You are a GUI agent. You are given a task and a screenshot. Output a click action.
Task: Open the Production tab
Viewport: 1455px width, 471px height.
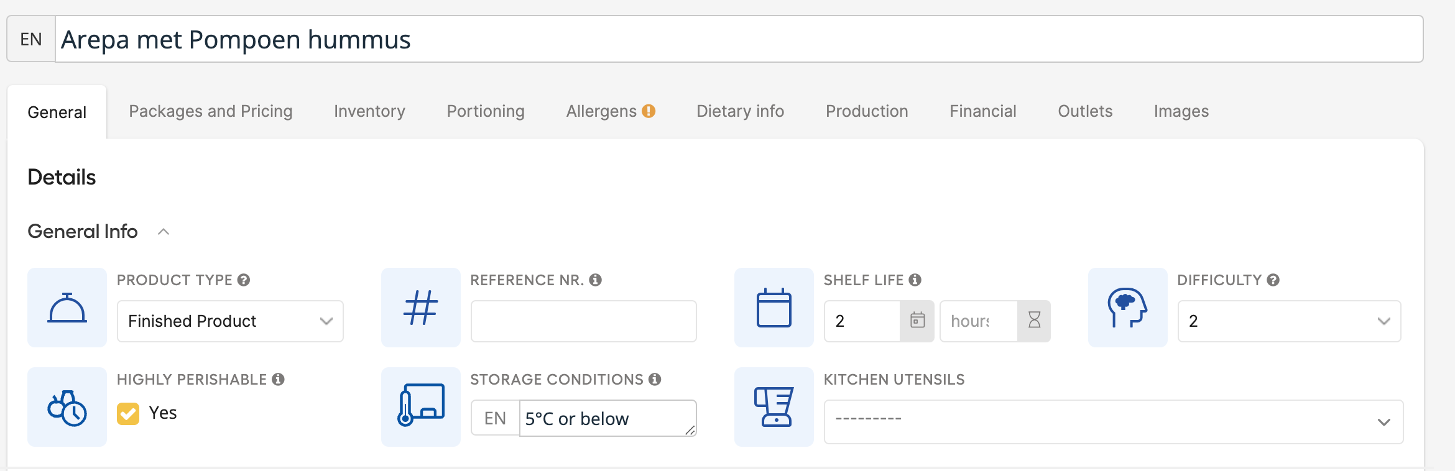(867, 111)
